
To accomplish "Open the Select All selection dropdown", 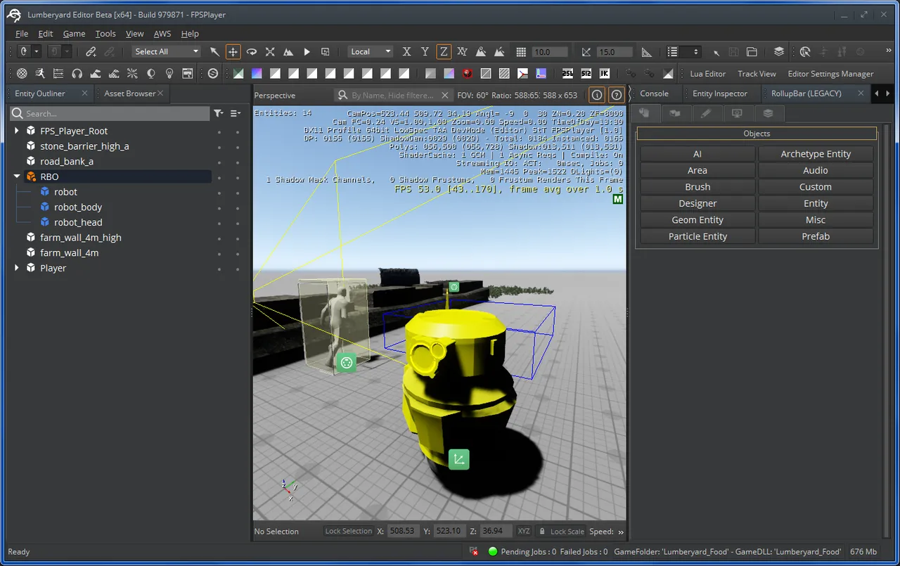I will pyautogui.click(x=167, y=51).
